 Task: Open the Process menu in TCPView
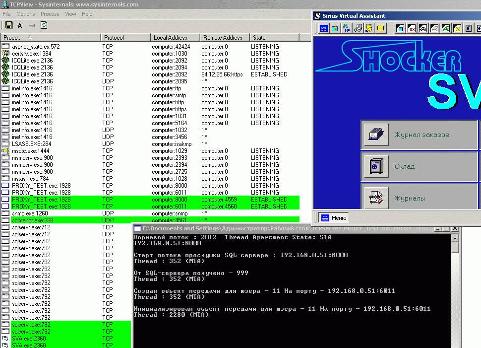coord(50,14)
